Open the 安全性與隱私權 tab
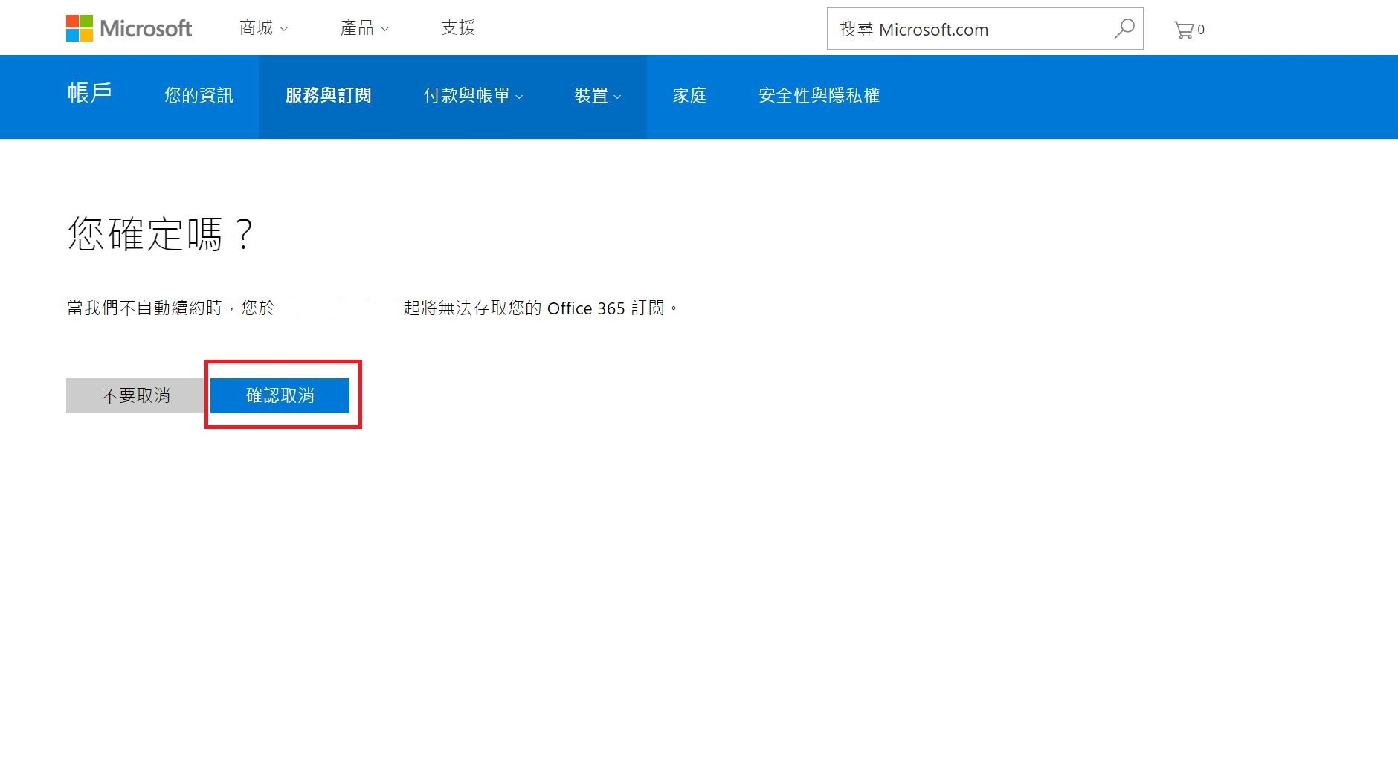Image resolution: width=1398 pixels, height=767 pixels. point(819,96)
